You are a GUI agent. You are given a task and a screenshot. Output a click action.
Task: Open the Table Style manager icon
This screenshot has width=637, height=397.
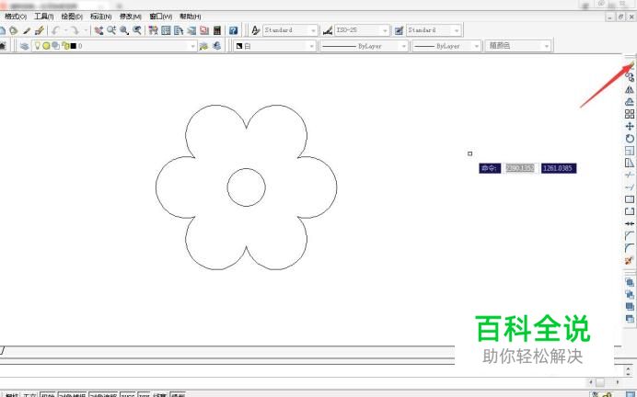pos(399,30)
